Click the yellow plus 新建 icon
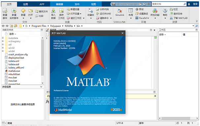The width and height of the screenshot is (200, 126). point(23,11)
